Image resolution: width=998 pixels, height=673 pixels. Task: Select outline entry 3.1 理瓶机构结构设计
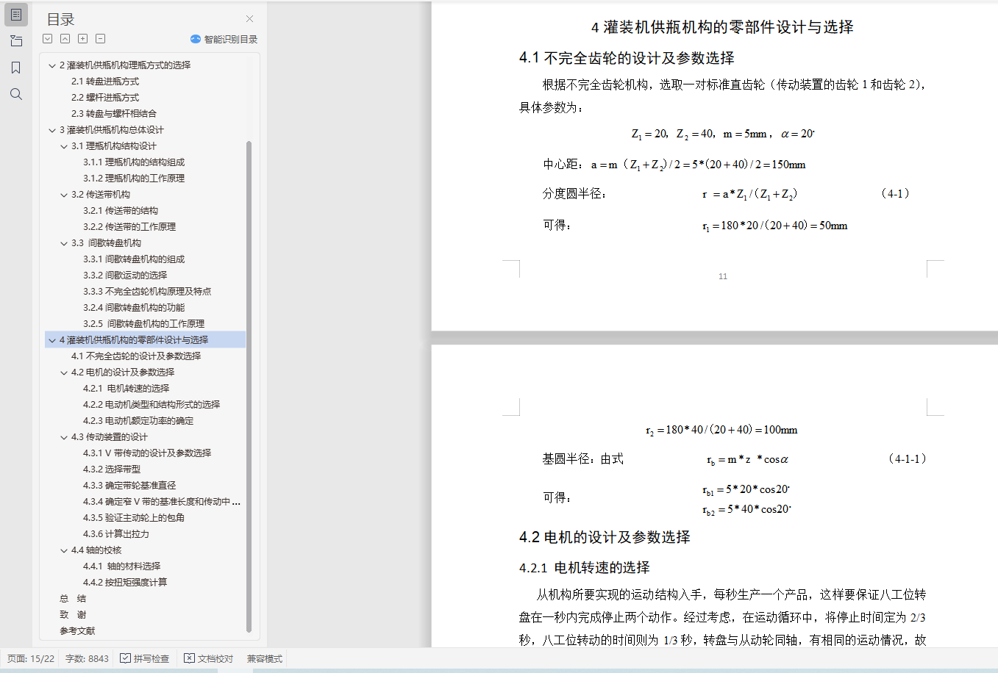[x=114, y=146]
